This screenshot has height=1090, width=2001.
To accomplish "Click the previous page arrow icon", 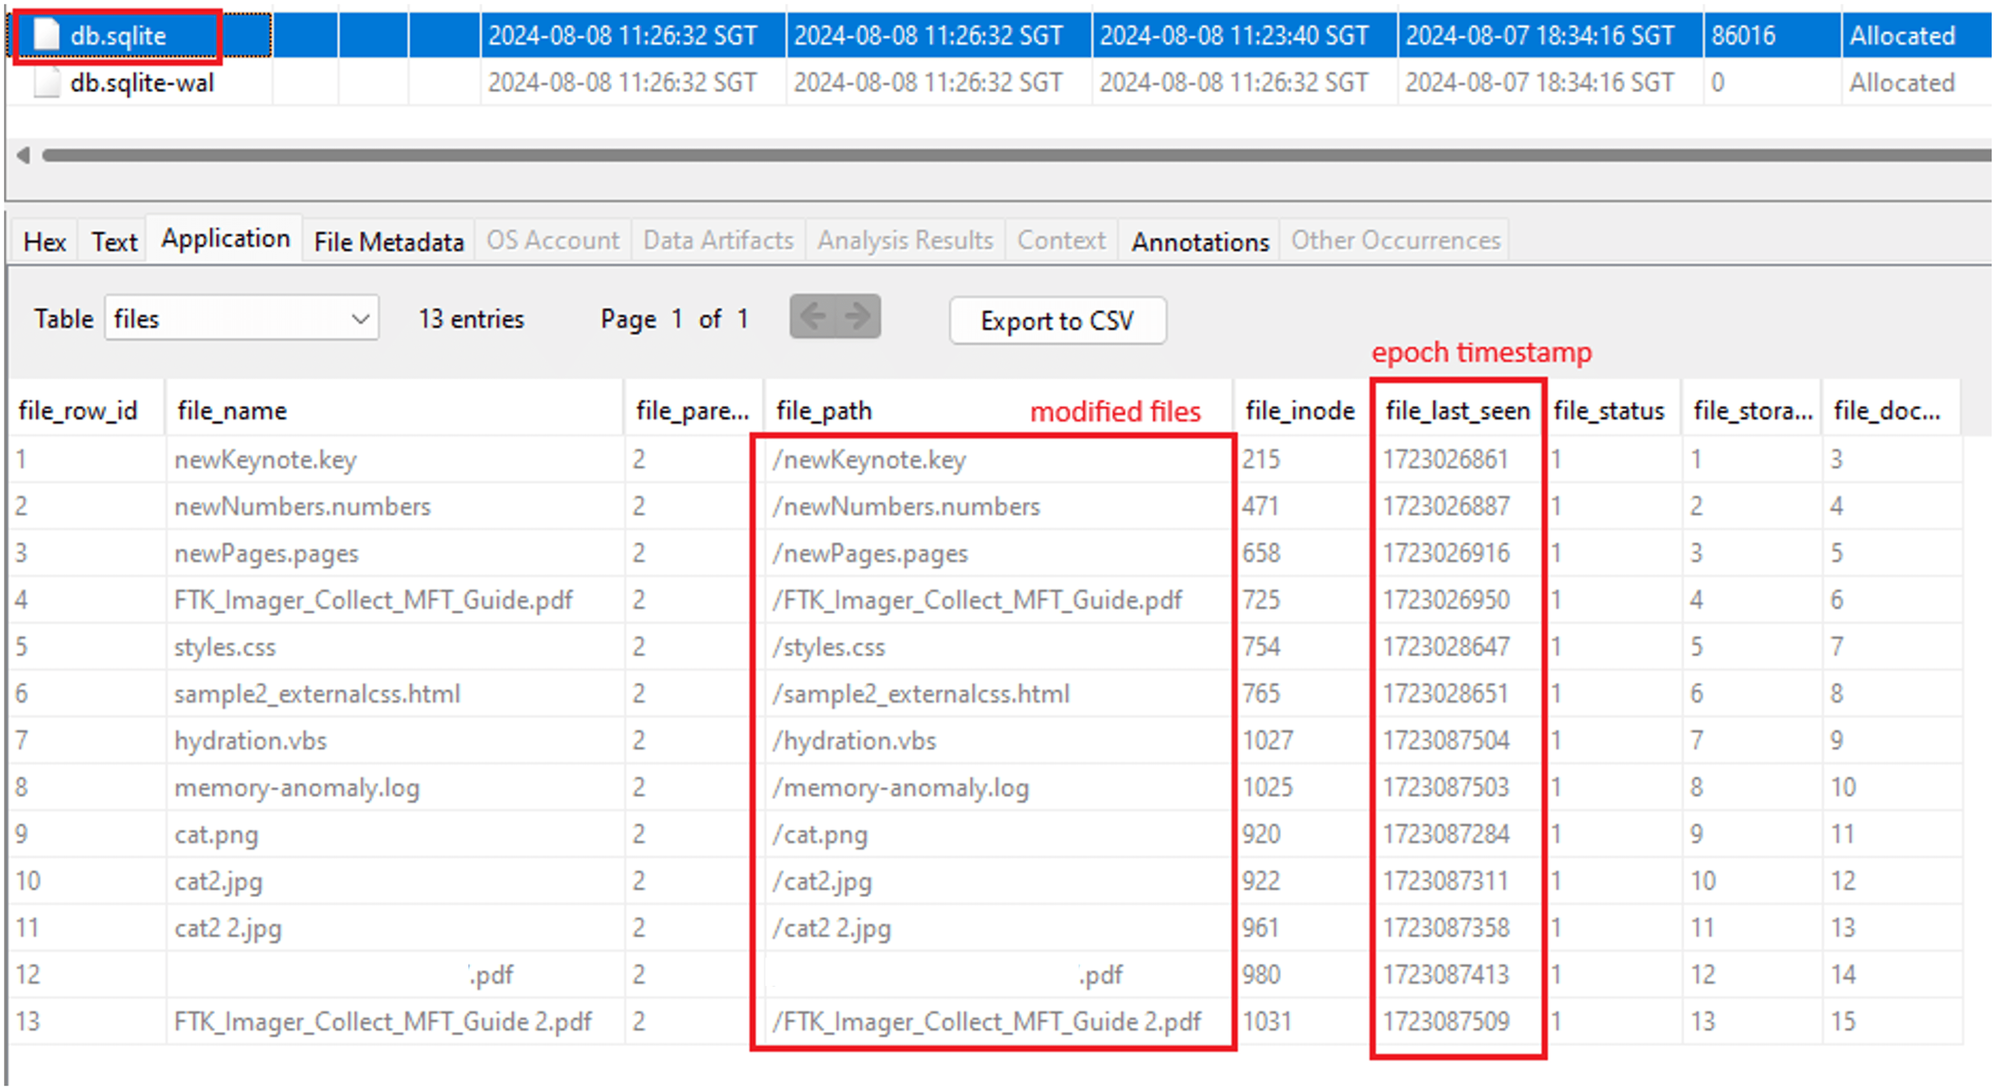I will click(x=814, y=317).
